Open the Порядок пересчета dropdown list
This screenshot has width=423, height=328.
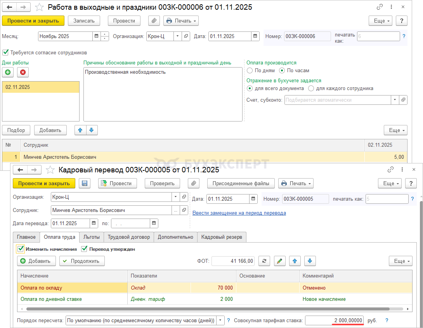(x=221, y=320)
